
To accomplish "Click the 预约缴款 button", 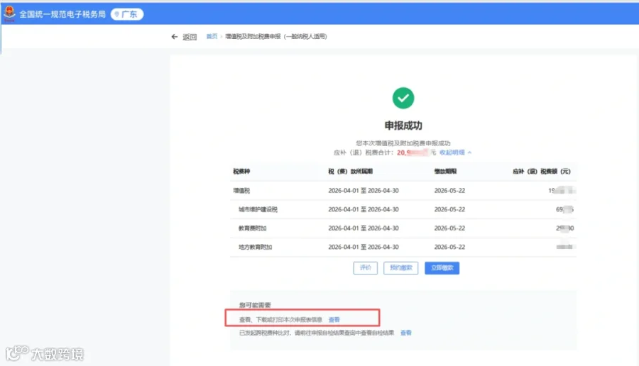I will [x=400, y=267].
